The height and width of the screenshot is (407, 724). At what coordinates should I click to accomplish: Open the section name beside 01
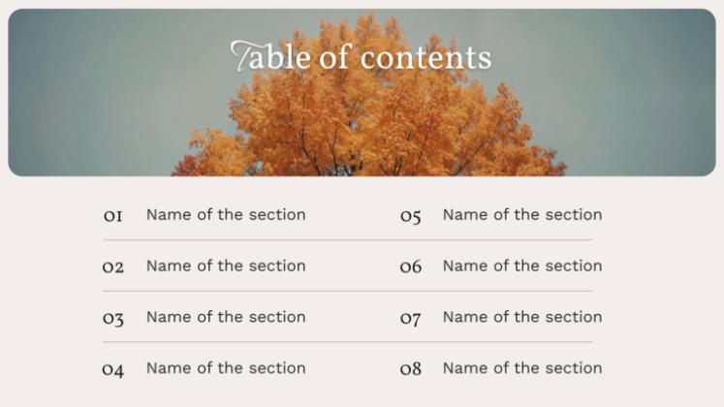pyautogui.click(x=226, y=215)
